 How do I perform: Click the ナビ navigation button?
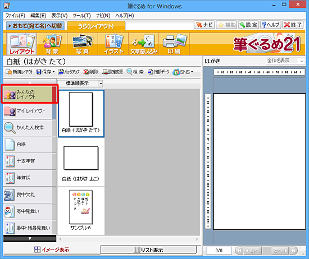204,25
